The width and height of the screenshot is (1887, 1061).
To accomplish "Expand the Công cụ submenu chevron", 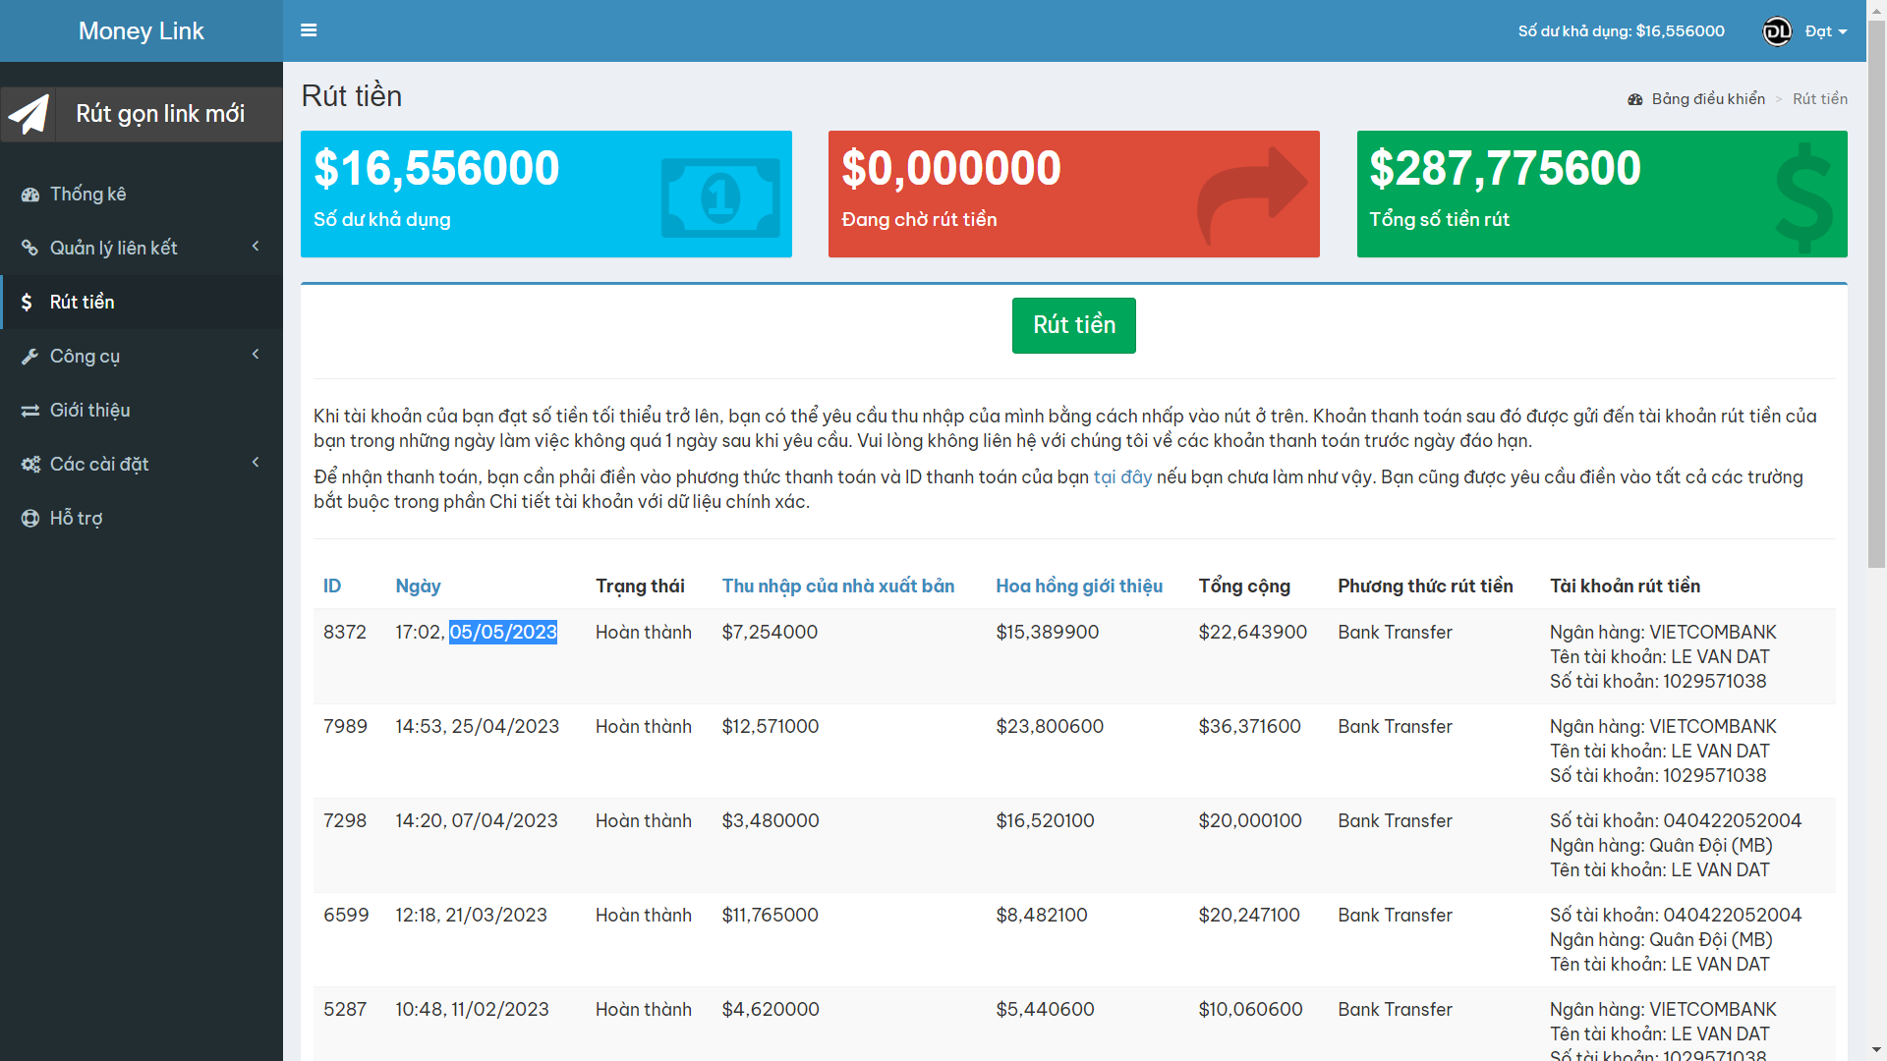I will point(256,355).
